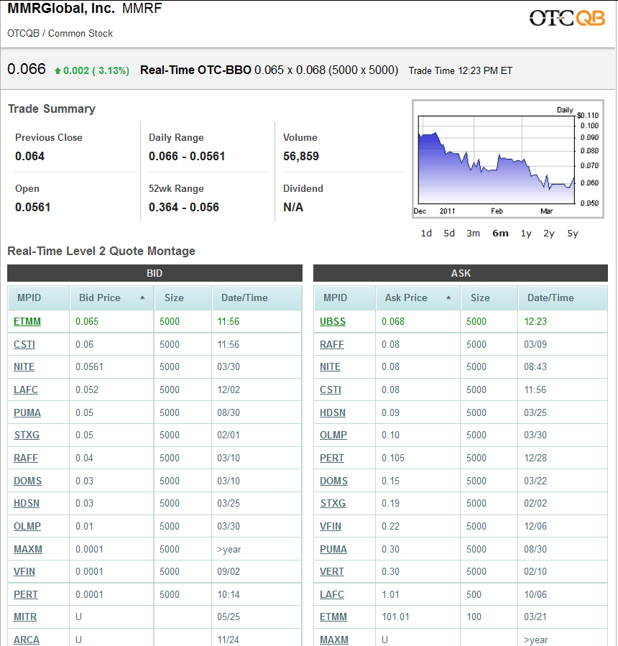
Task: Click the NITE link in bid table
Action: tap(24, 366)
